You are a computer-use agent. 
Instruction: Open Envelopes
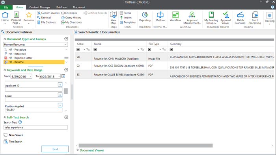click(x=69, y=13)
